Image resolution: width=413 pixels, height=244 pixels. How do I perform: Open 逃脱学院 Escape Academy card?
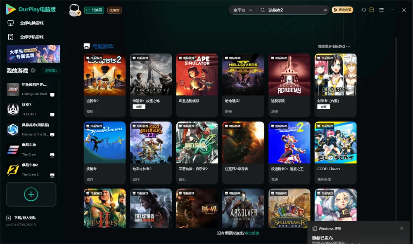(289, 85)
